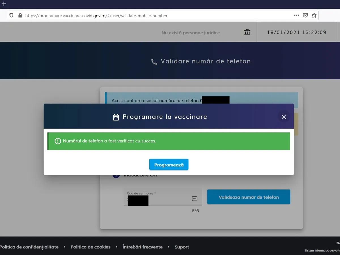
Task: Open the Suport footer link
Action: coord(182,247)
